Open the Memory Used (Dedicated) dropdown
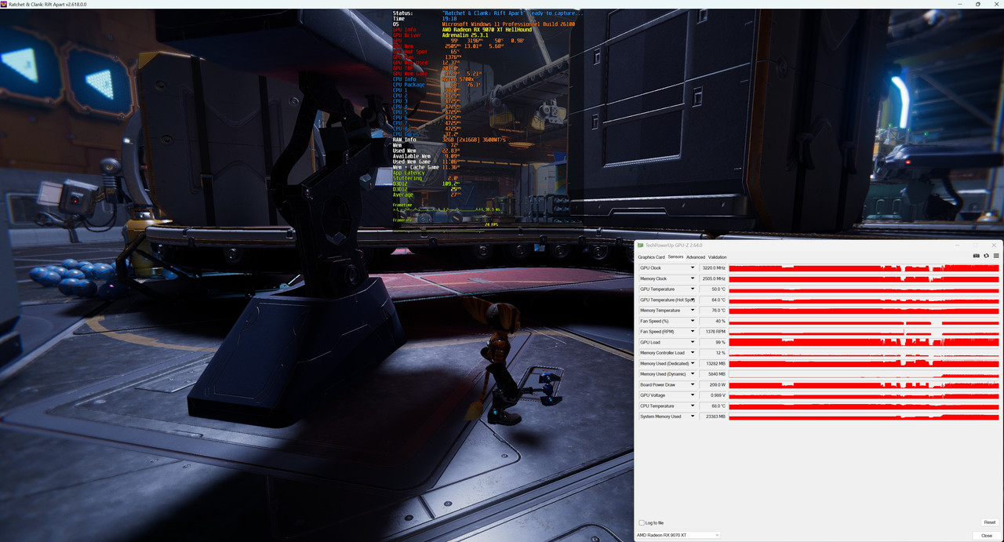1004x542 pixels. (693, 363)
